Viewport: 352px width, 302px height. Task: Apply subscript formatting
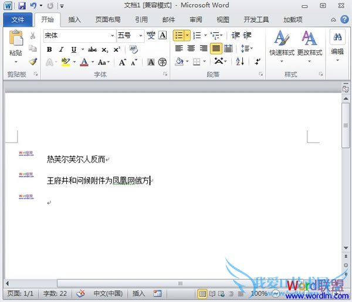[x=104, y=50]
